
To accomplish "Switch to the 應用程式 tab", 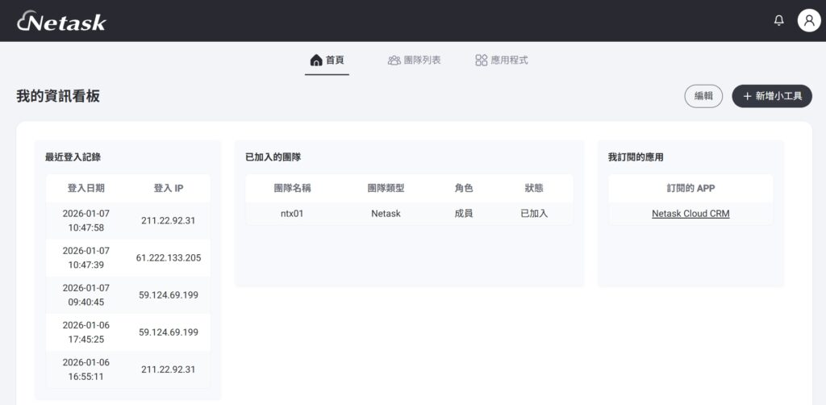I will tap(509, 61).
